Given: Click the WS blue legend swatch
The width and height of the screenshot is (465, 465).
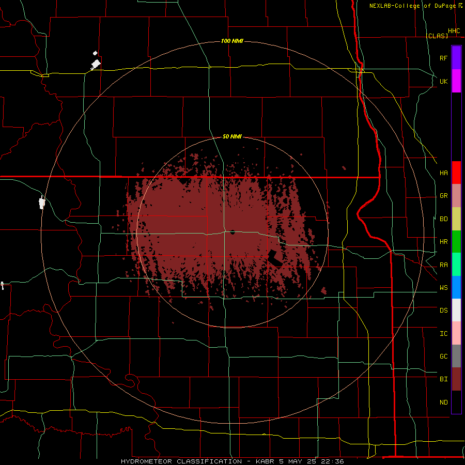Looking at the screenshot, I should pyautogui.click(x=456, y=287).
